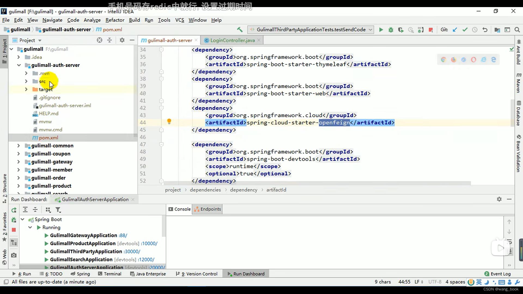Commit changes with Git green checkmark icon

coord(465,30)
